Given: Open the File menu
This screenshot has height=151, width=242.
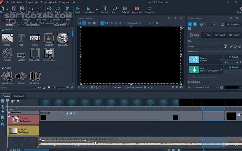Looking at the screenshot, I should 7,2.
